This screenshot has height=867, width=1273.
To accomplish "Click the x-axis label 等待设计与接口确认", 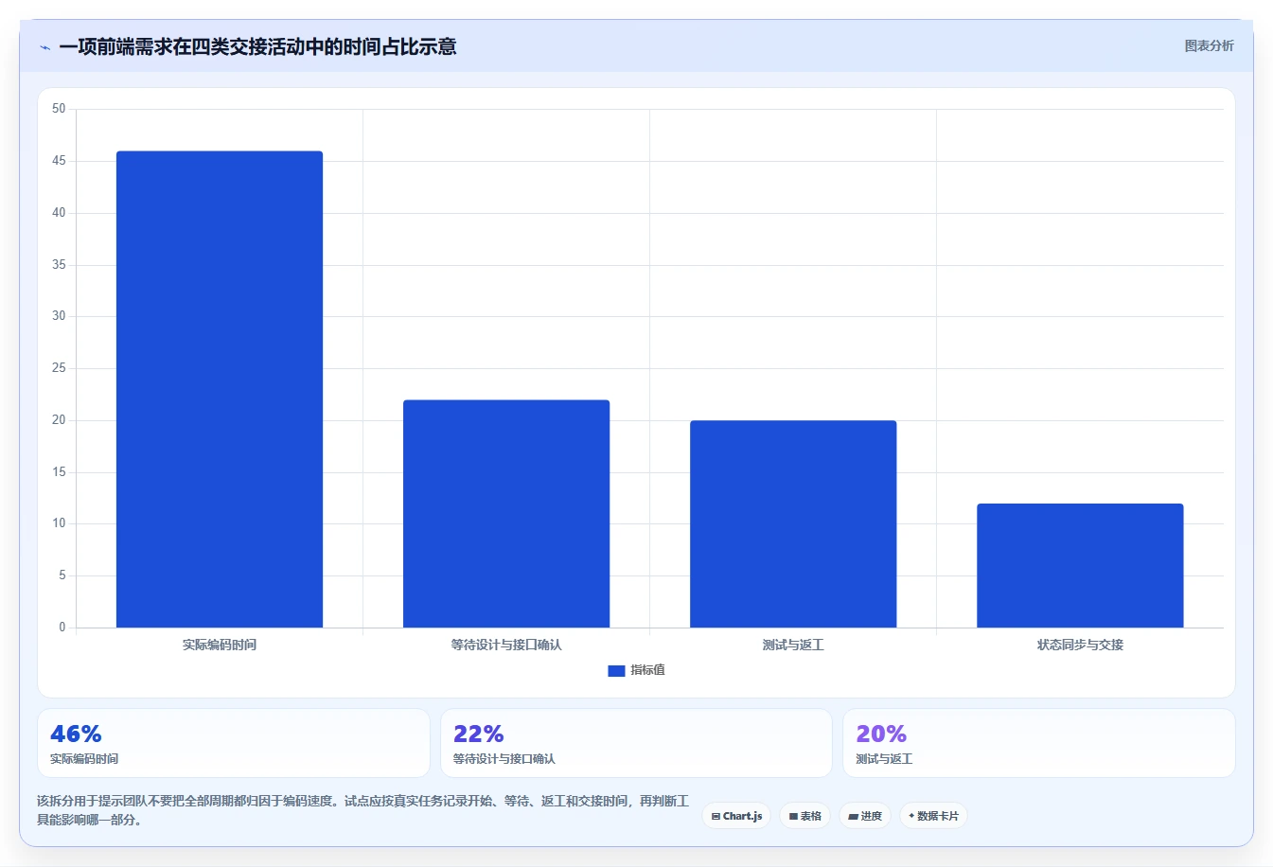I will tap(506, 645).
